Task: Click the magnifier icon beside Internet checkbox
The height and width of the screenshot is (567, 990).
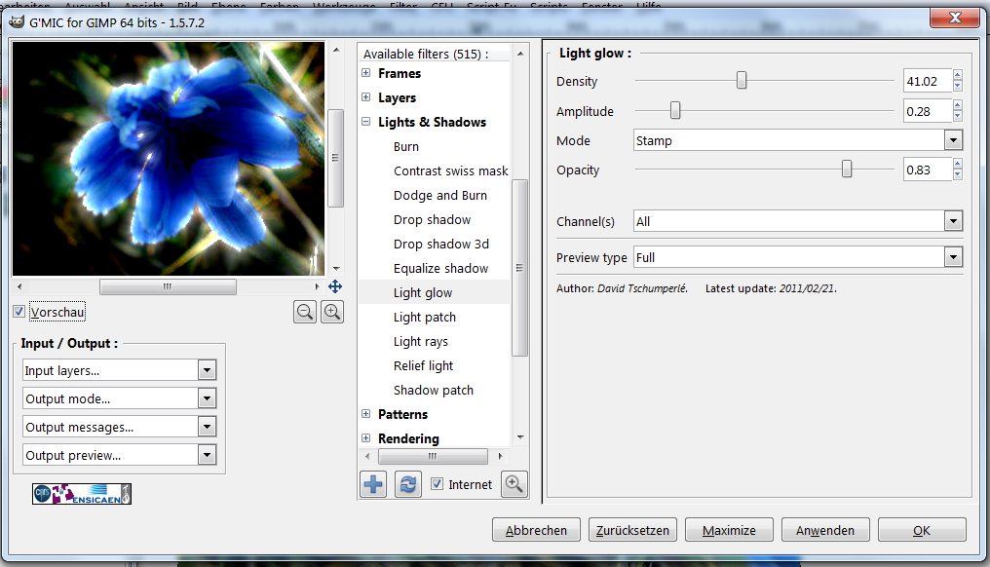Action: point(514,484)
